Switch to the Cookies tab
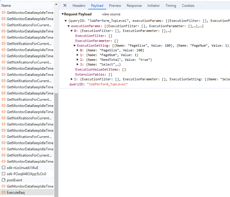Image resolution: width=230 pixels, height=197 pixels. click(188, 6)
